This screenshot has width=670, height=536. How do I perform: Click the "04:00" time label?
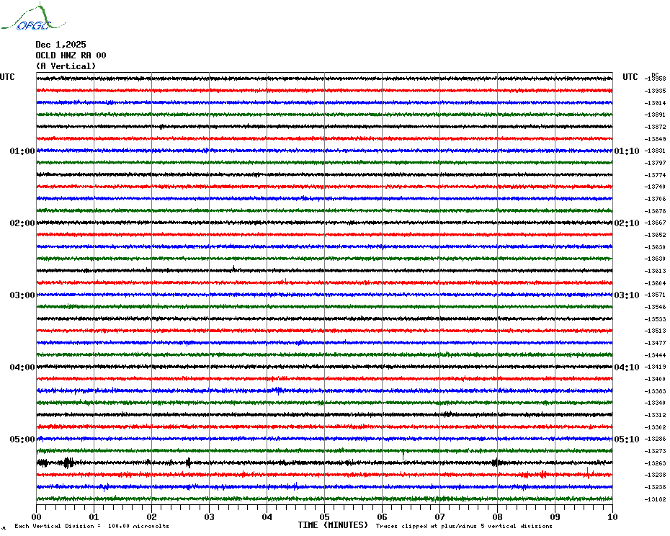pos(22,367)
